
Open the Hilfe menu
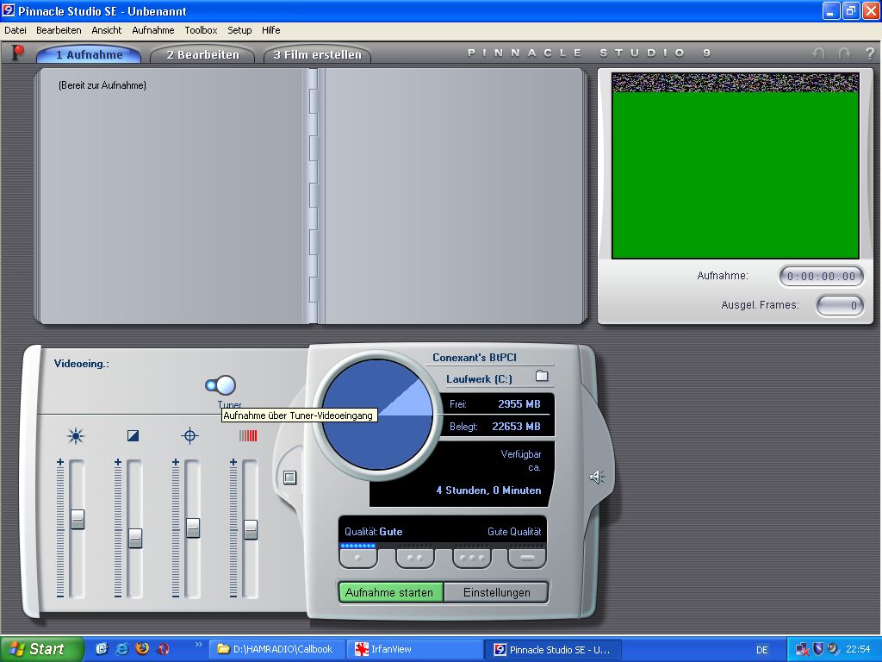pos(270,30)
